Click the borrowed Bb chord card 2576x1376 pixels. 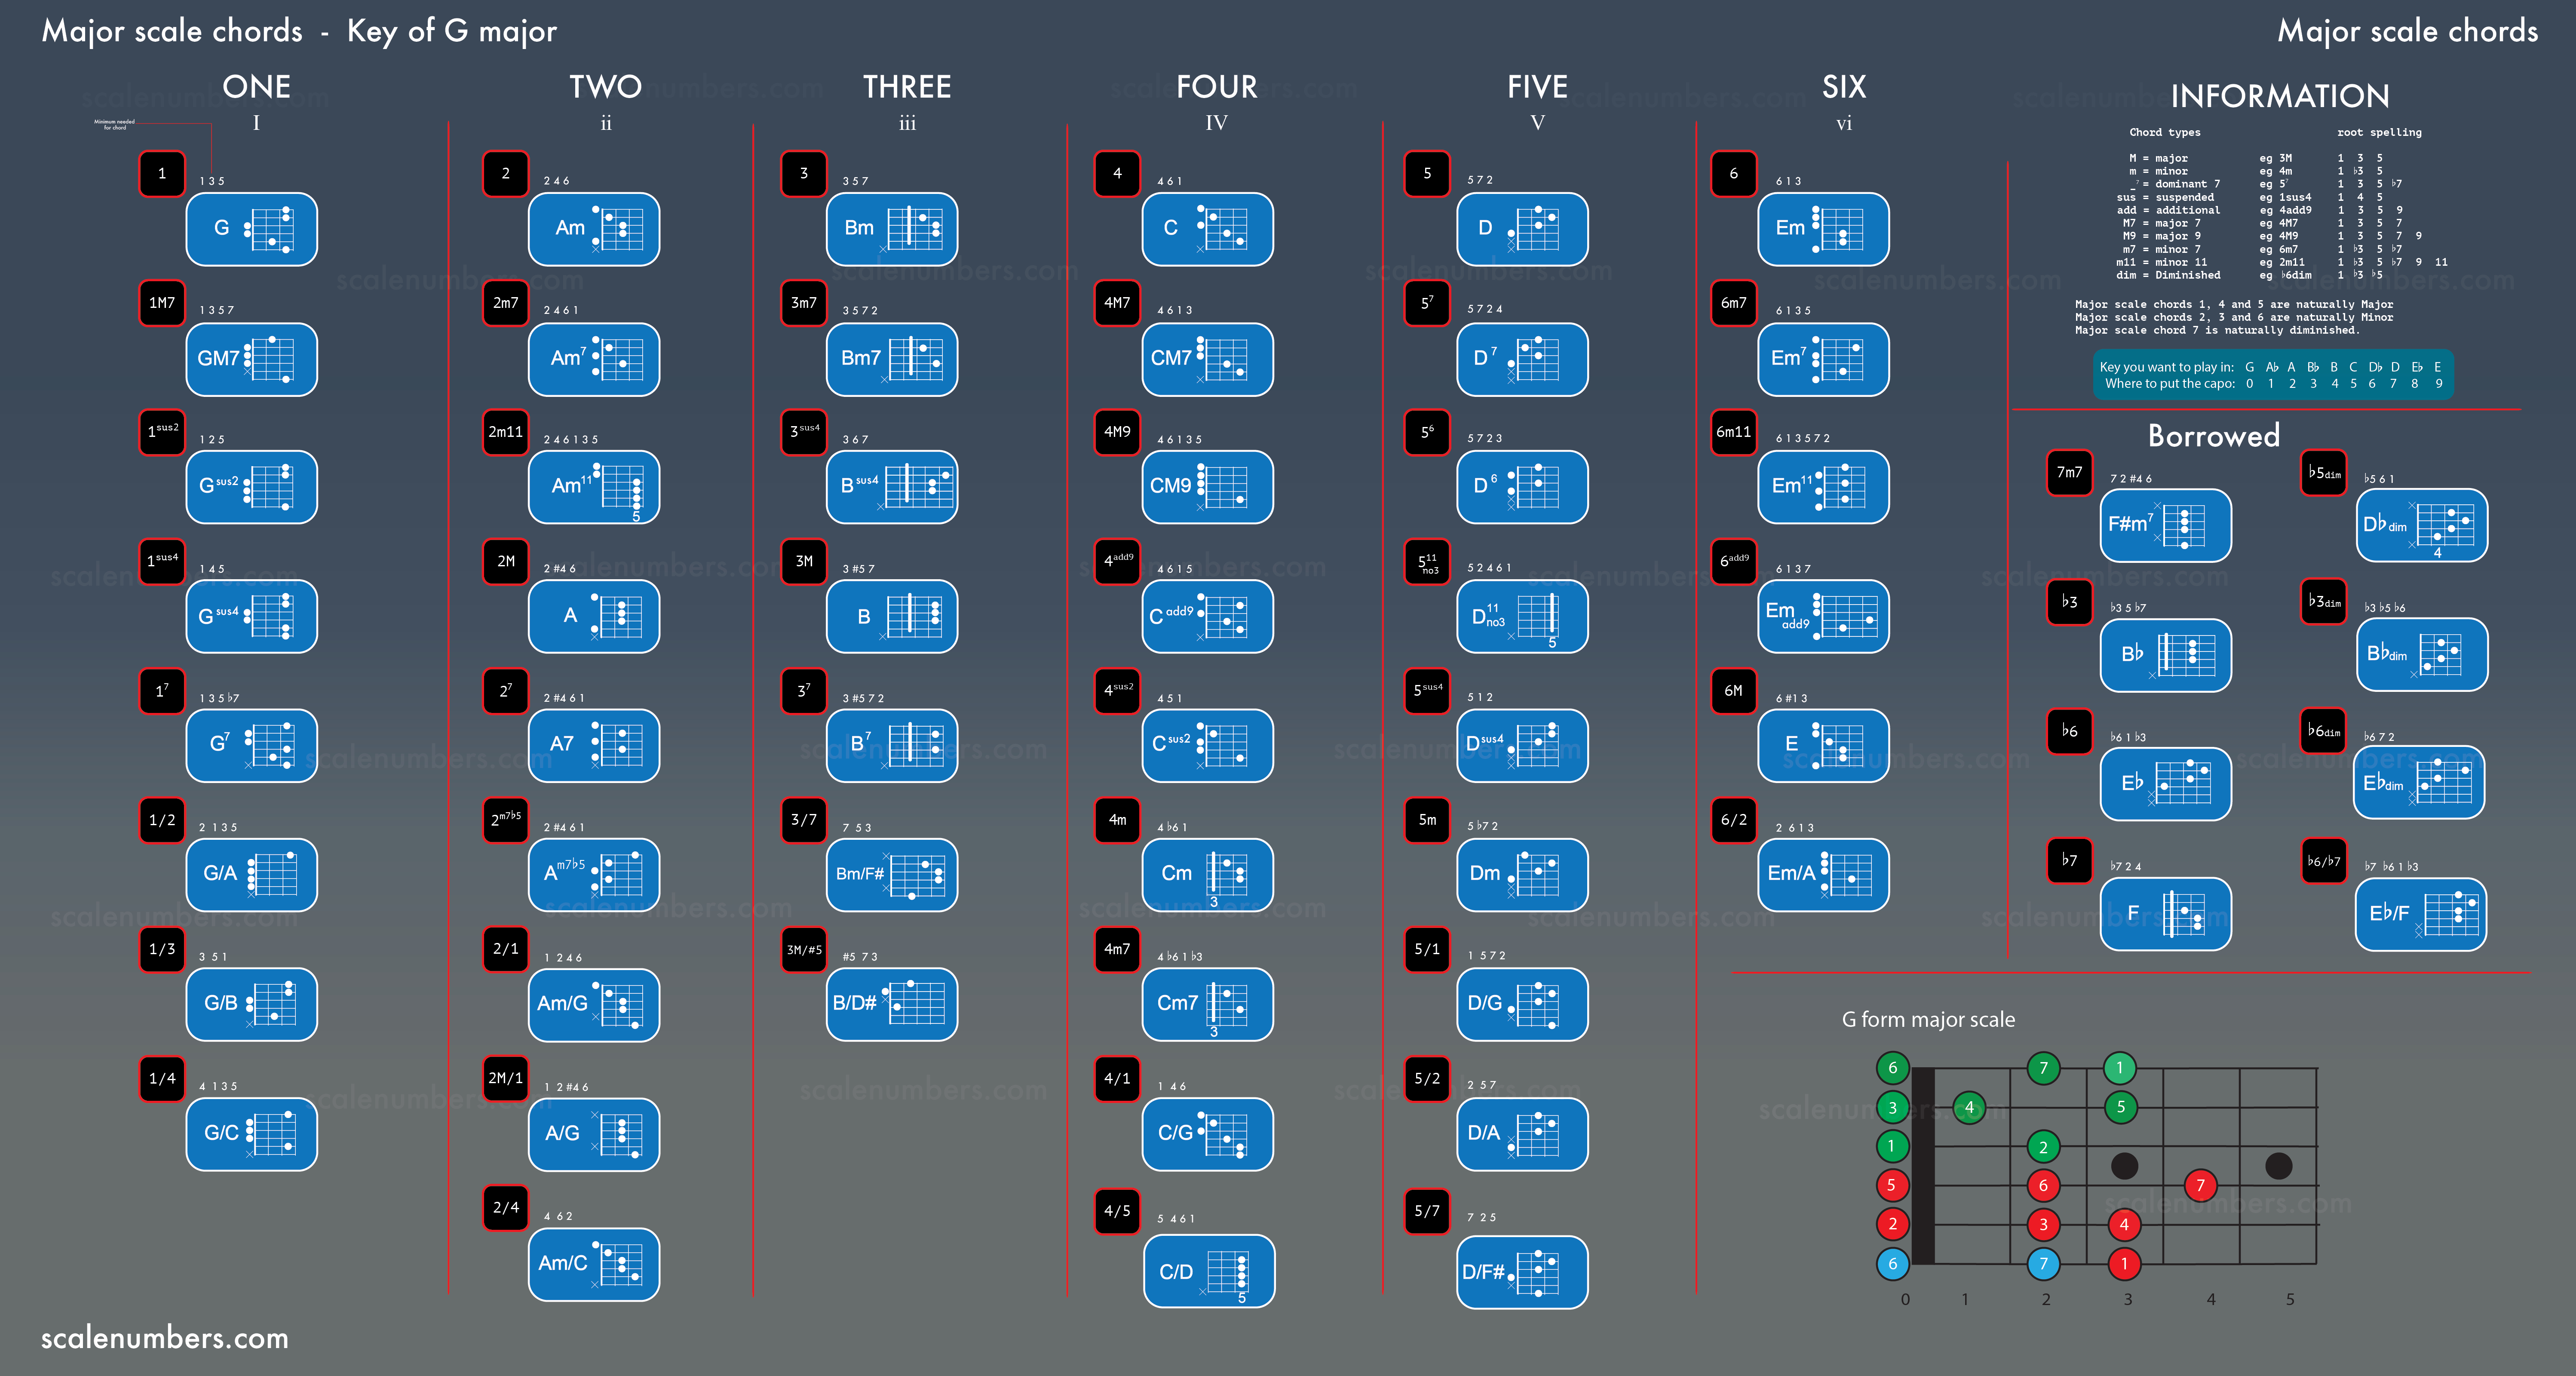[2166, 655]
